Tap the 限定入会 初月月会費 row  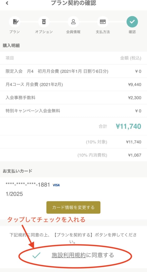point(73,71)
